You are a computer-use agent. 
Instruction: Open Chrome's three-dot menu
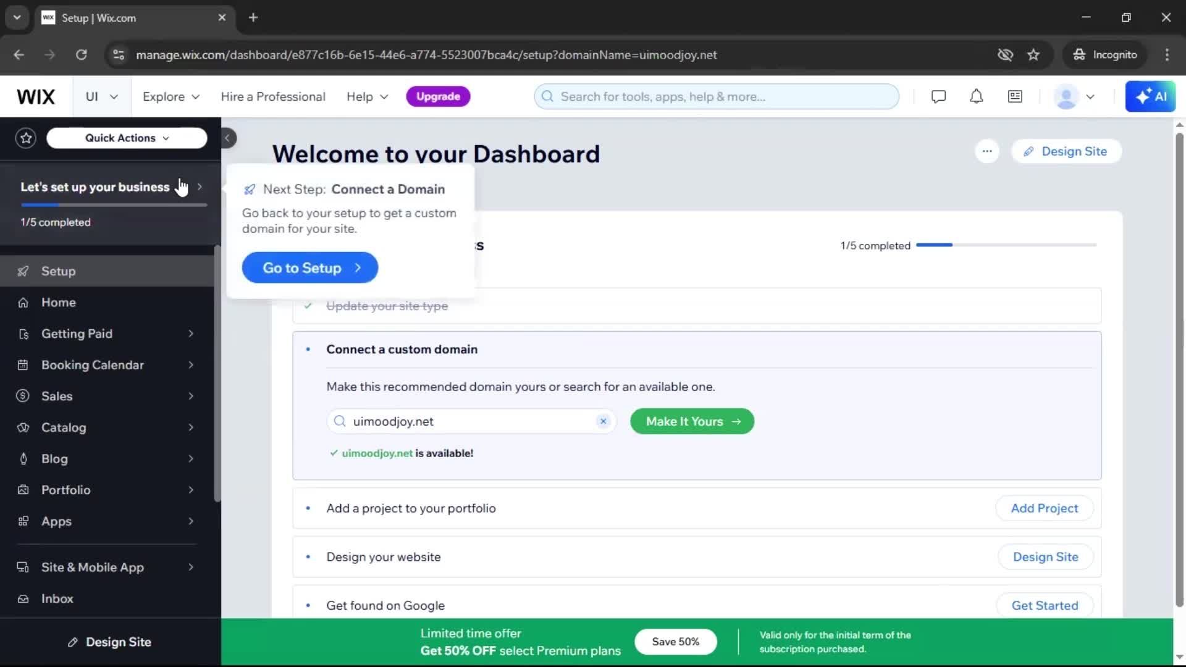coord(1167,55)
